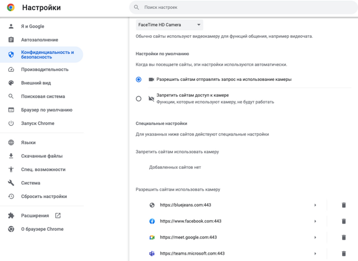This screenshot has height=261, width=358.
Task: Select allow sites to request camera
Action: click(139, 80)
